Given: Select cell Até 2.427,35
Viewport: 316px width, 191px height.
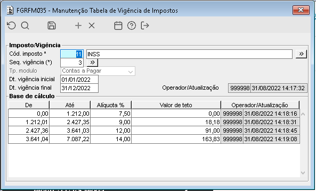Looking at the screenshot, I should point(70,122).
